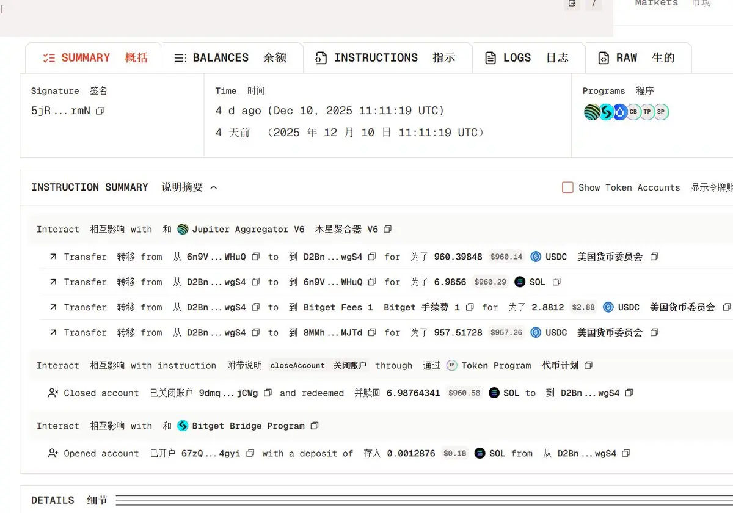Click the closeAccount instruction label

click(x=297, y=366)
